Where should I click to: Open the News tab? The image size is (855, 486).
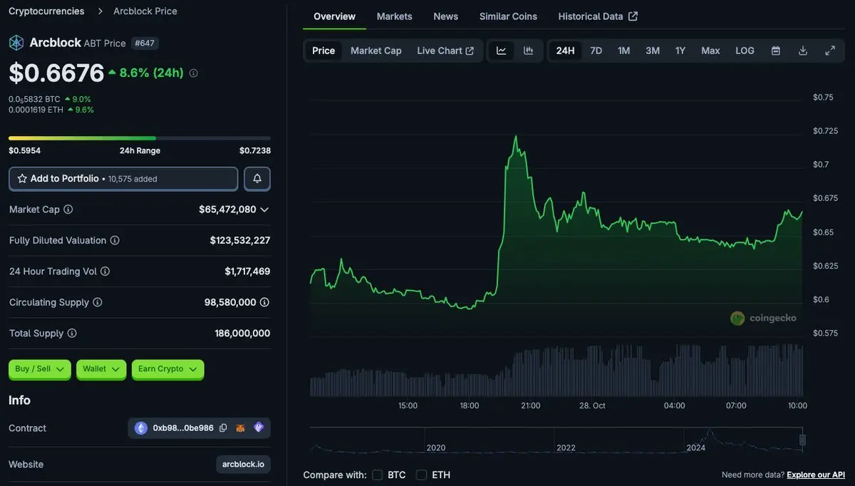click(x=446, y=16)
